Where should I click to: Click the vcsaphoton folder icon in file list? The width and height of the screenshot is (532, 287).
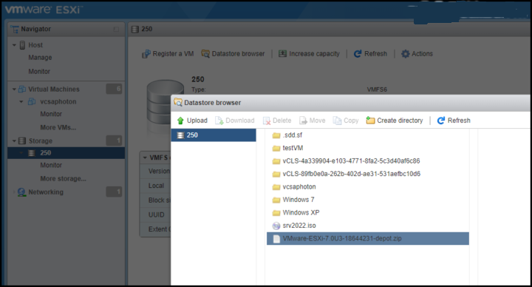276,187
